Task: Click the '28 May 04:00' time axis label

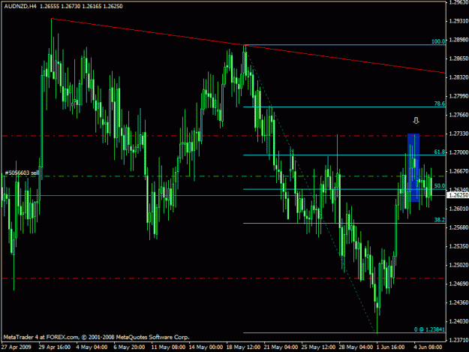Action: coord(356,347)
